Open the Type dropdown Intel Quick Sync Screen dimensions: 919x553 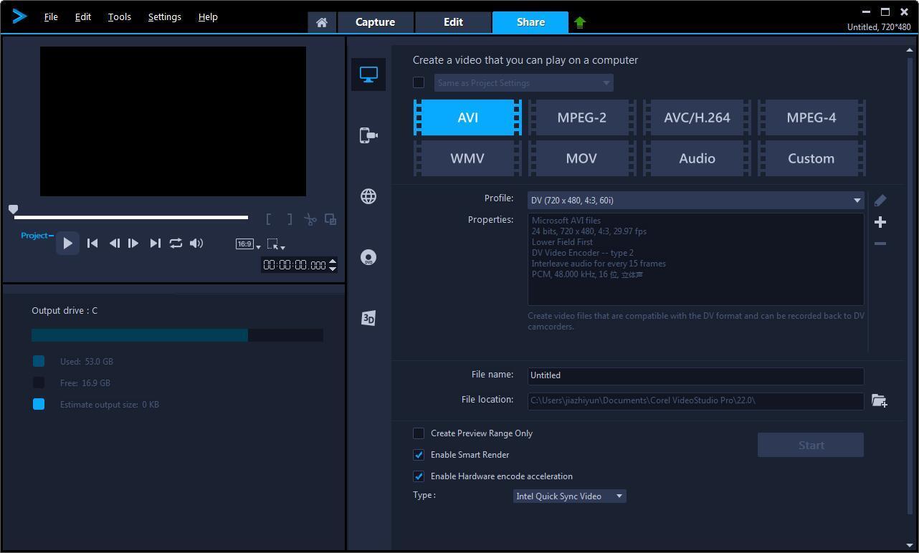click(x=570, y=496)
